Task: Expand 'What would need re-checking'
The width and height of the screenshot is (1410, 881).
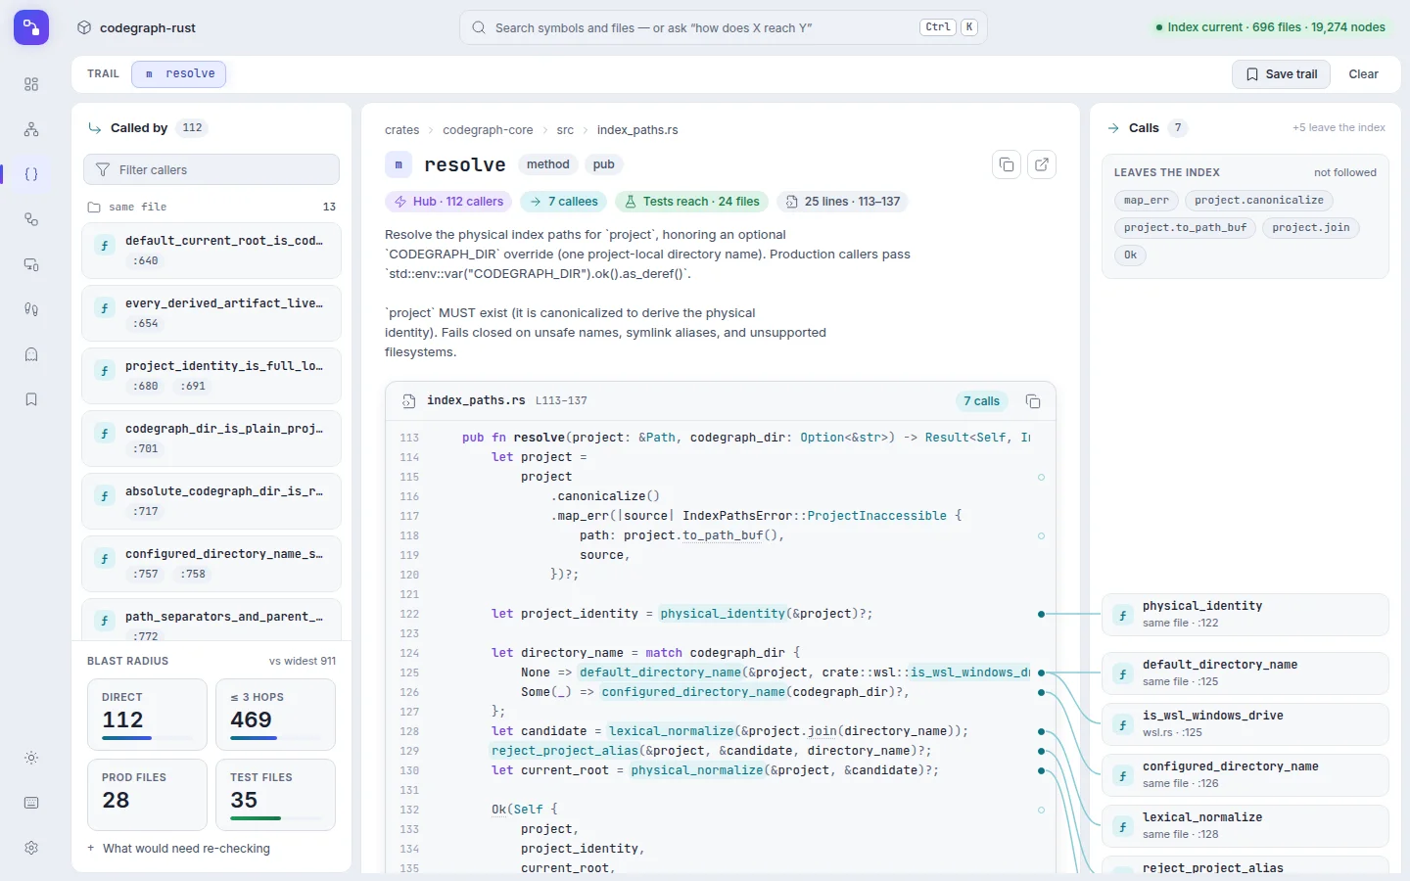Action: 178,849
